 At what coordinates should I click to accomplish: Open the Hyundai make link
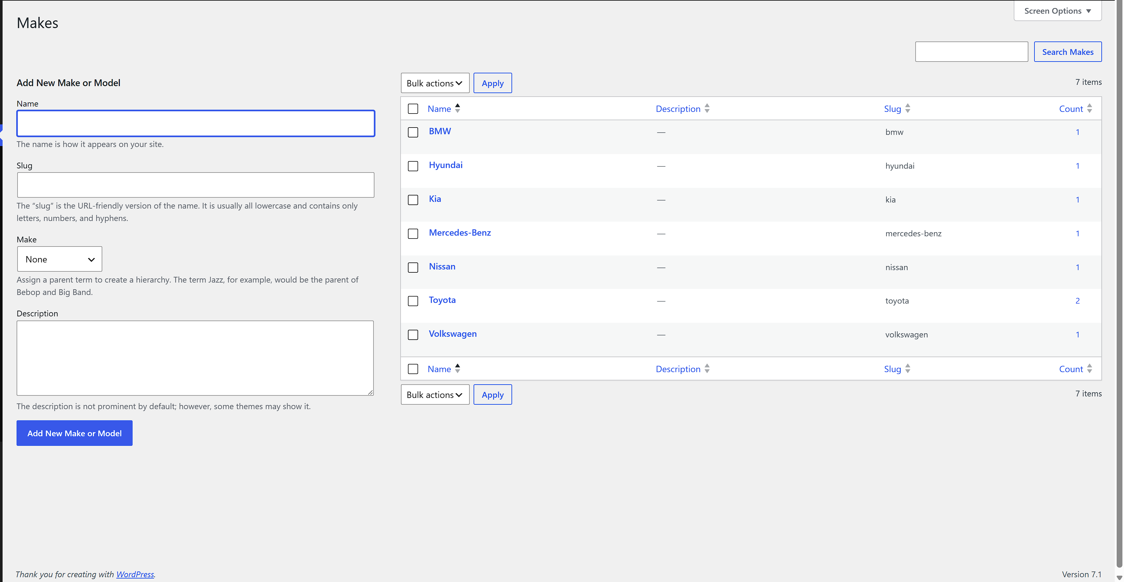[446, 165]
